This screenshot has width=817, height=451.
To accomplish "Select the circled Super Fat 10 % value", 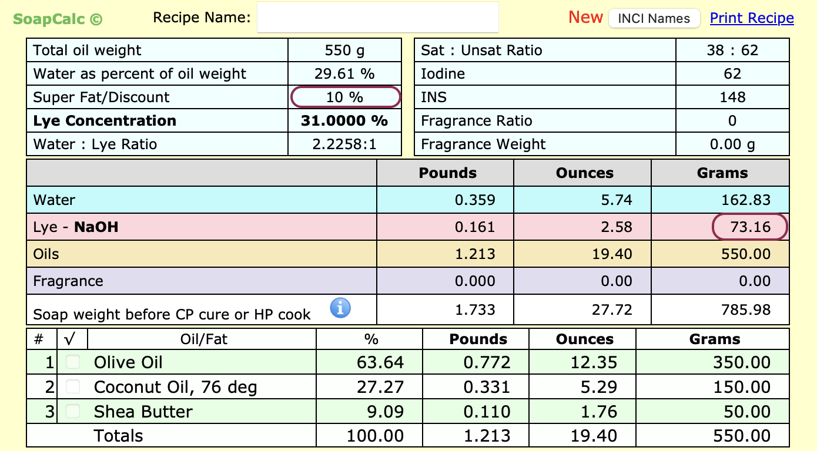I will 345,97.
